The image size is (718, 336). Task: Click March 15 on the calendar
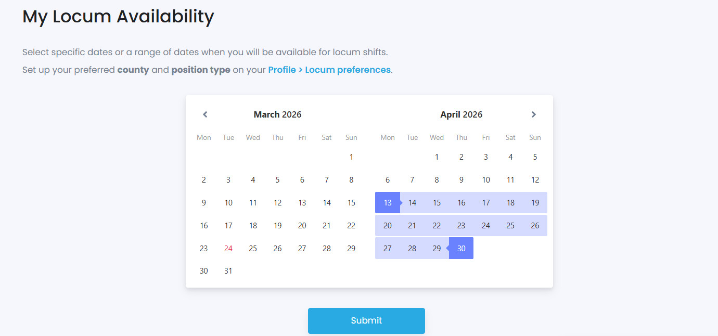tap(351, 203)
